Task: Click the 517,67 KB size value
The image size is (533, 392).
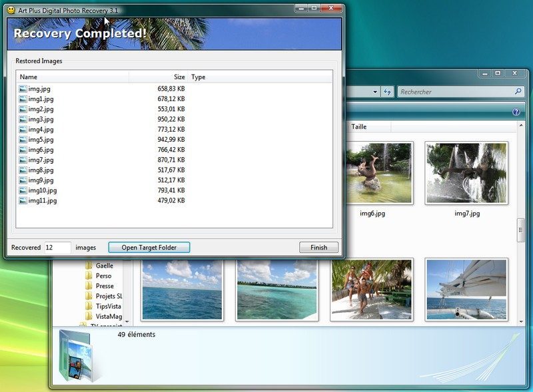Action: pyautogui.click(x=171, y=170)
